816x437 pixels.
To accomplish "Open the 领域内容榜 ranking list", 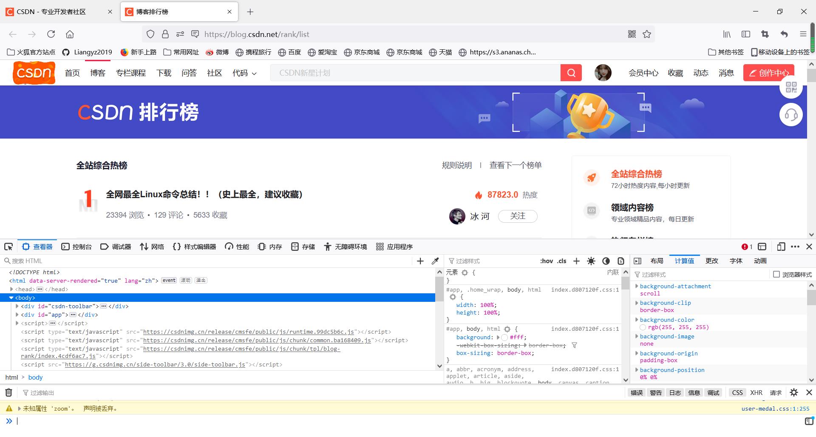I will [x=632, y=207].
